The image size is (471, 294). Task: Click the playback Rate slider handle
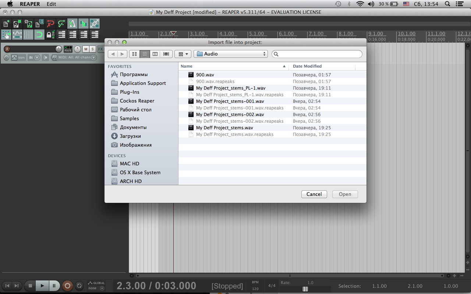click(305, 289)
